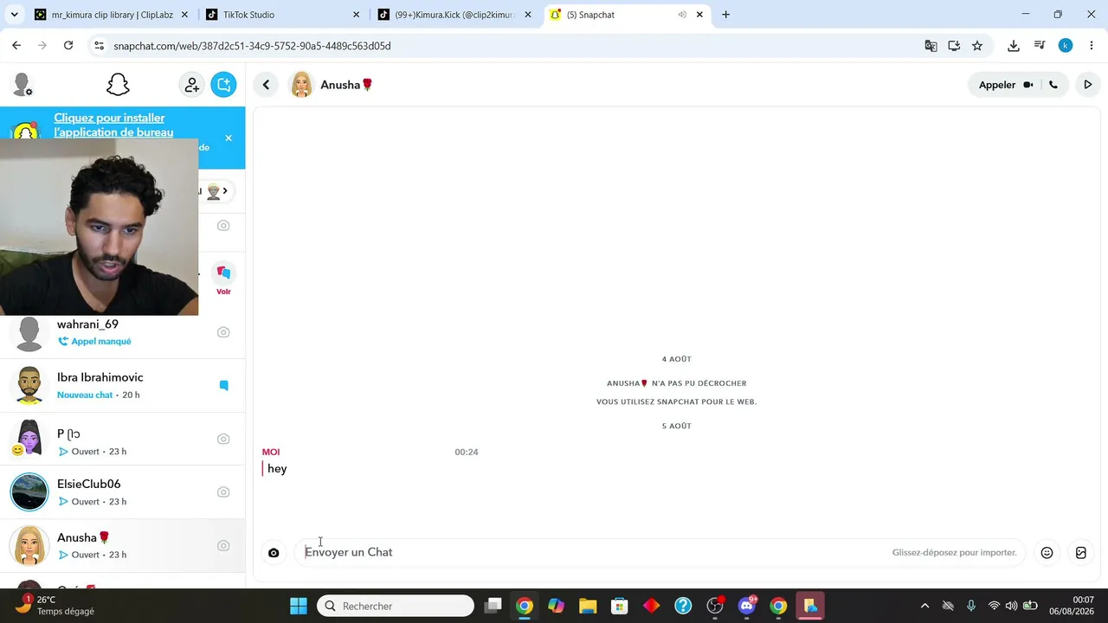1108x623 pixels.
Task: Bookmark this page with the star
Action: (x=977, y=46)
